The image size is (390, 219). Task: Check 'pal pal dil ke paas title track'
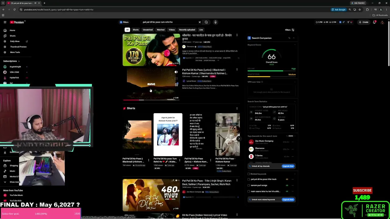[249, 179]
